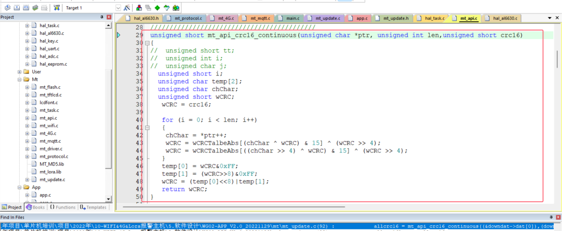Collapse function body fold at line 30
562x231 pixels.
(147, 43)
